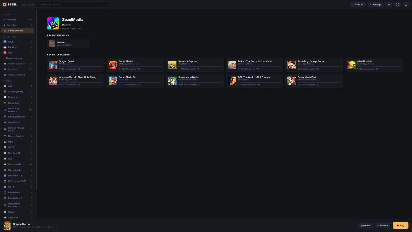Open Settings
This screenshot has height=232, width=412.
point(376,4)
